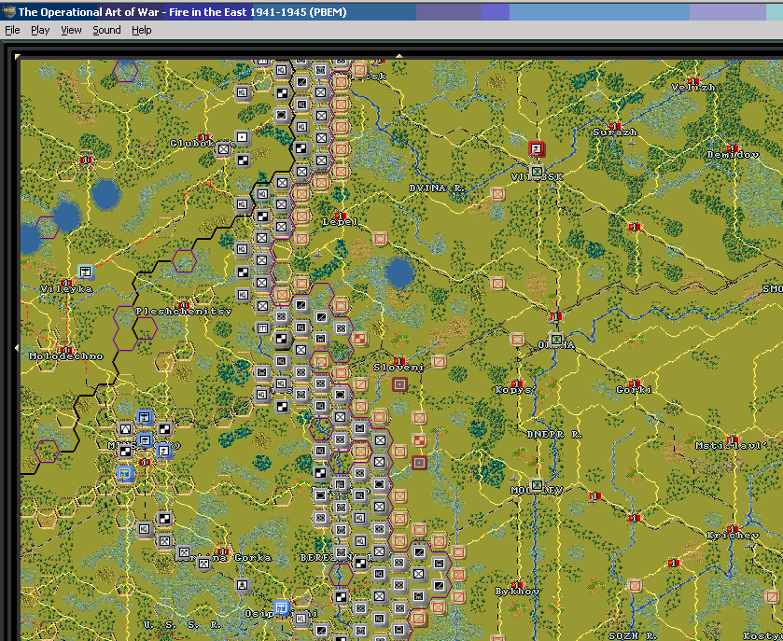Click the Mstislavl' objective flag
The image size is (783, 641).
pos(732,439)
